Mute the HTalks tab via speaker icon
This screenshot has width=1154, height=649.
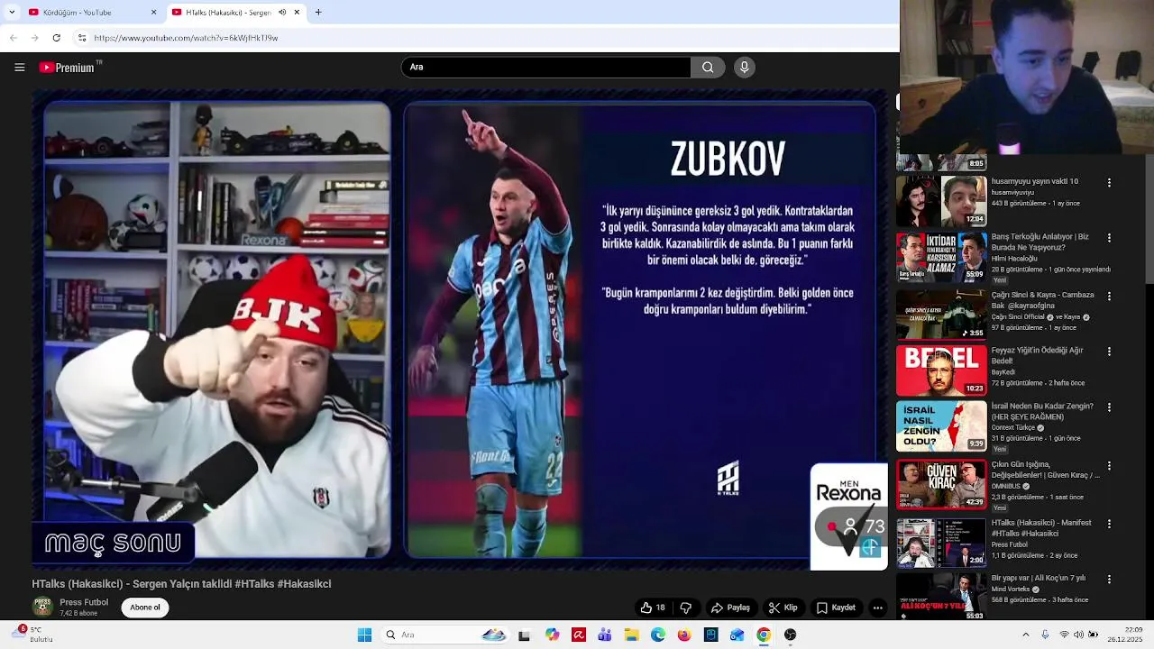coord(282,13)
